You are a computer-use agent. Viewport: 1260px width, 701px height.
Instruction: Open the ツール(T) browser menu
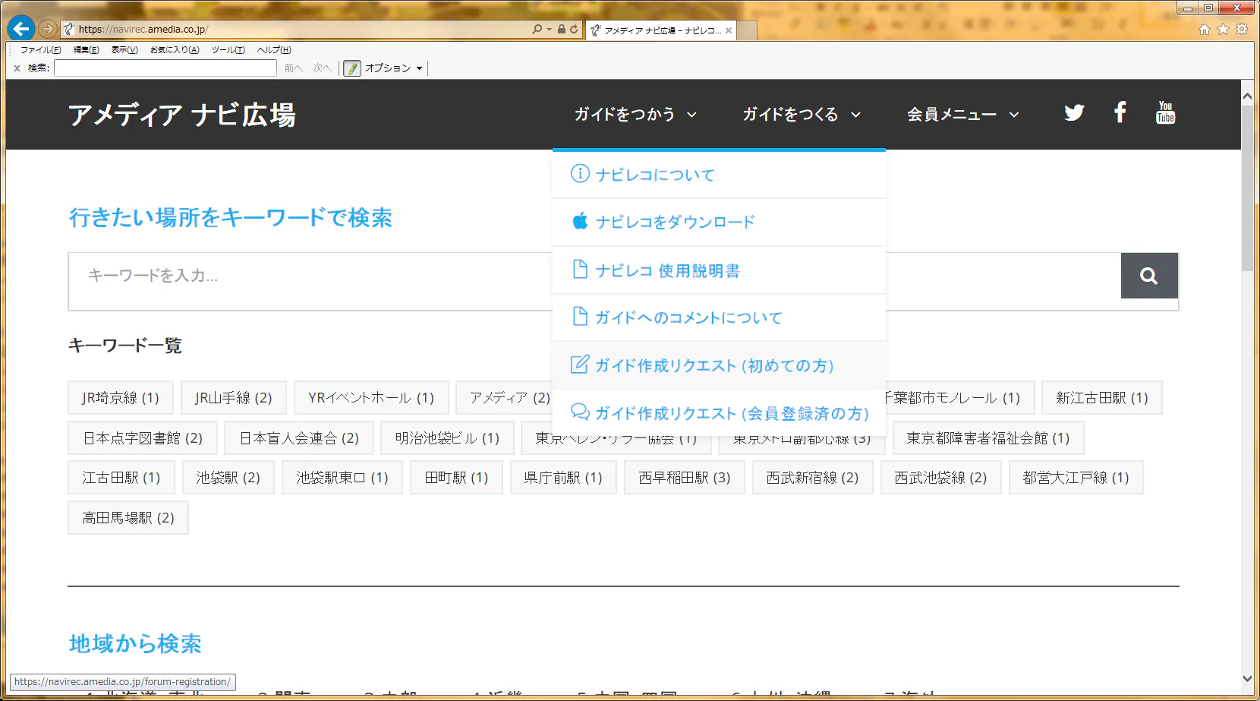228,50
